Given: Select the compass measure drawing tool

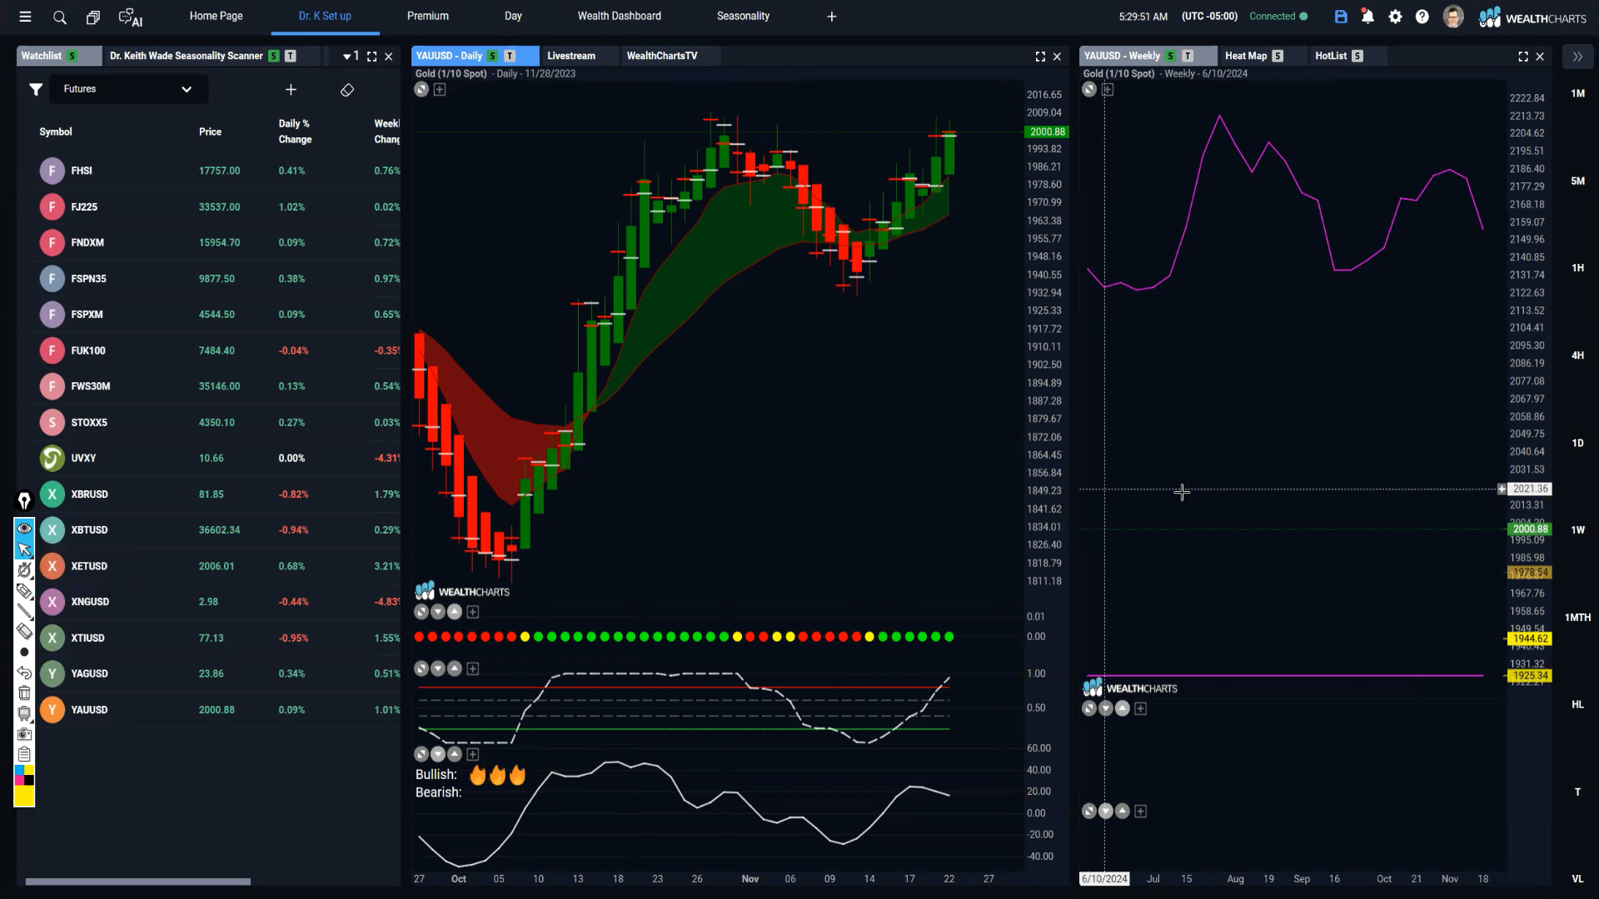Looking at the screenshot, I should pyautogui.click(x=24, y=570).
